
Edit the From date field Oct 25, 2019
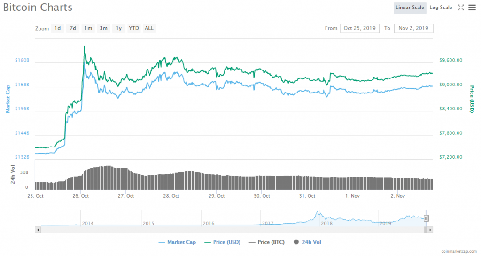359,28
